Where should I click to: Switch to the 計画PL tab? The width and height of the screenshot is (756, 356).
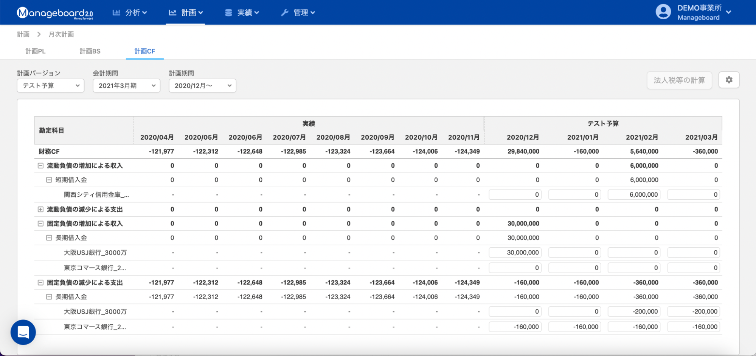(36, 51)
